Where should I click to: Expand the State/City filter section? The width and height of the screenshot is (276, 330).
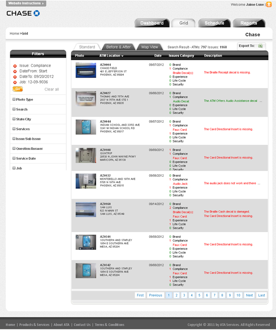14,119
